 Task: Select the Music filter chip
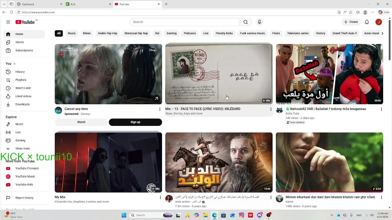click(x=72, y=33)
